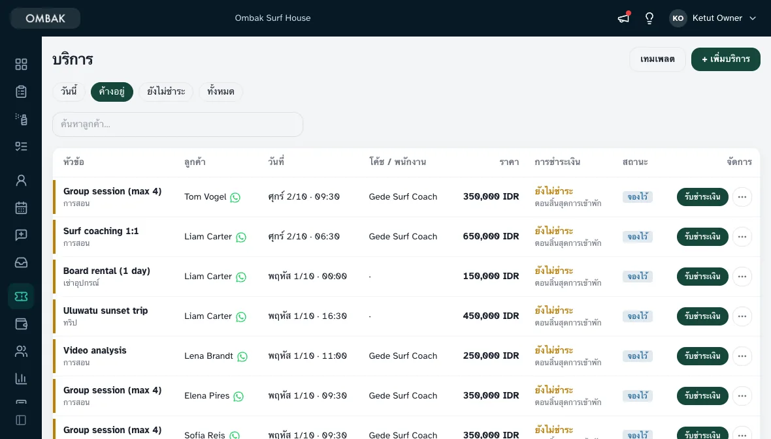
Task: Expand the Ketut Owner account menu chevron
Action: [x=752, y=18]
